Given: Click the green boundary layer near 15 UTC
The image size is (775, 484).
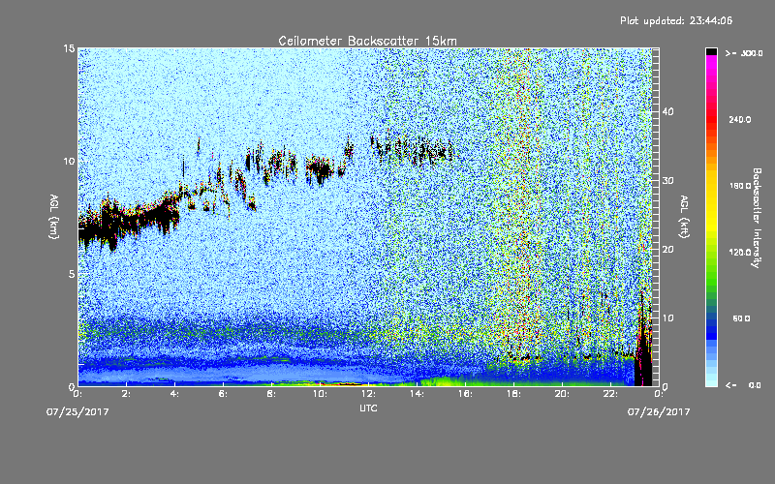Looking at the screenshot, I should coord(445,380).
